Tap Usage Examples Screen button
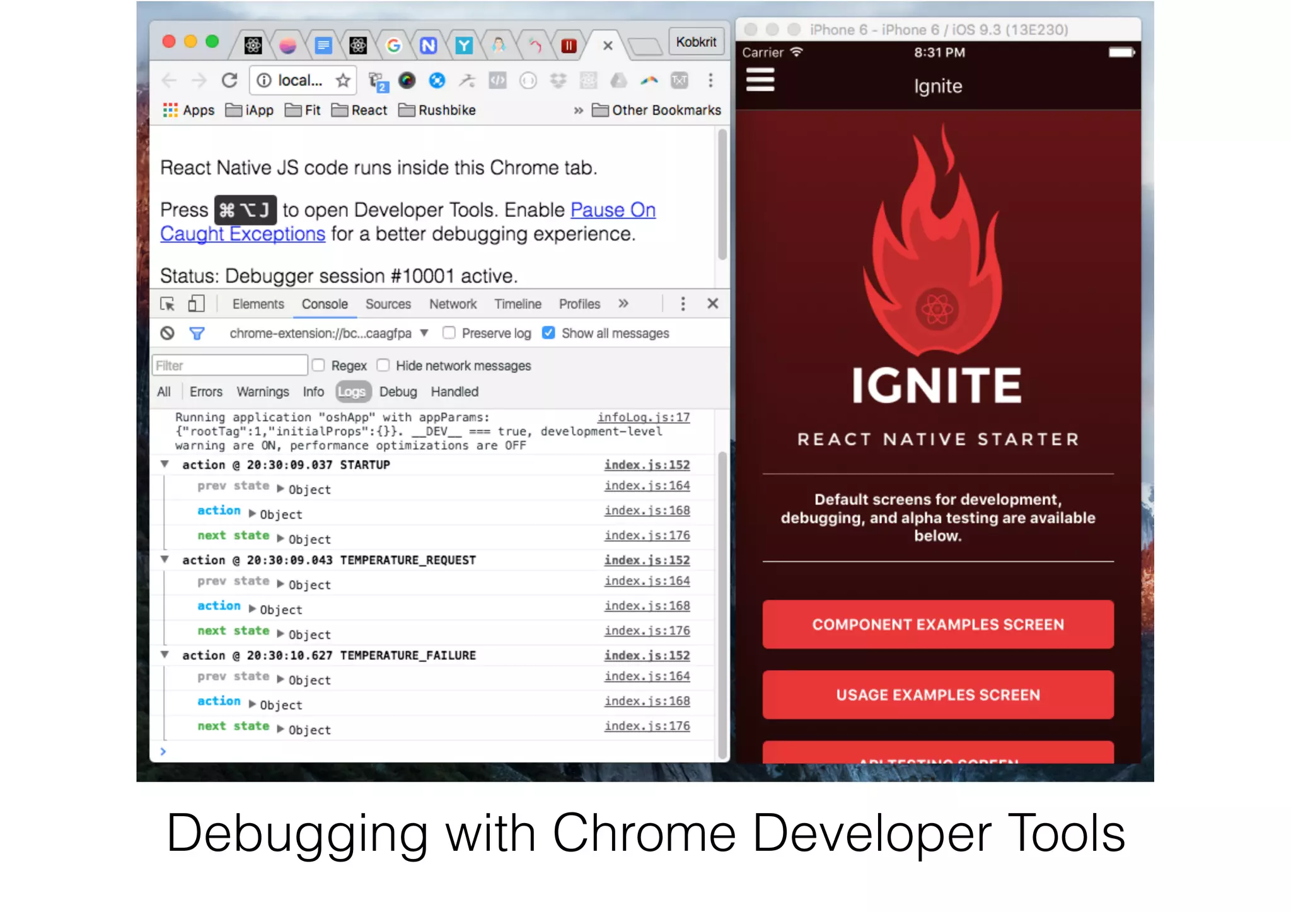Viewport: 1291px width, 912px height. pos(938,695)
